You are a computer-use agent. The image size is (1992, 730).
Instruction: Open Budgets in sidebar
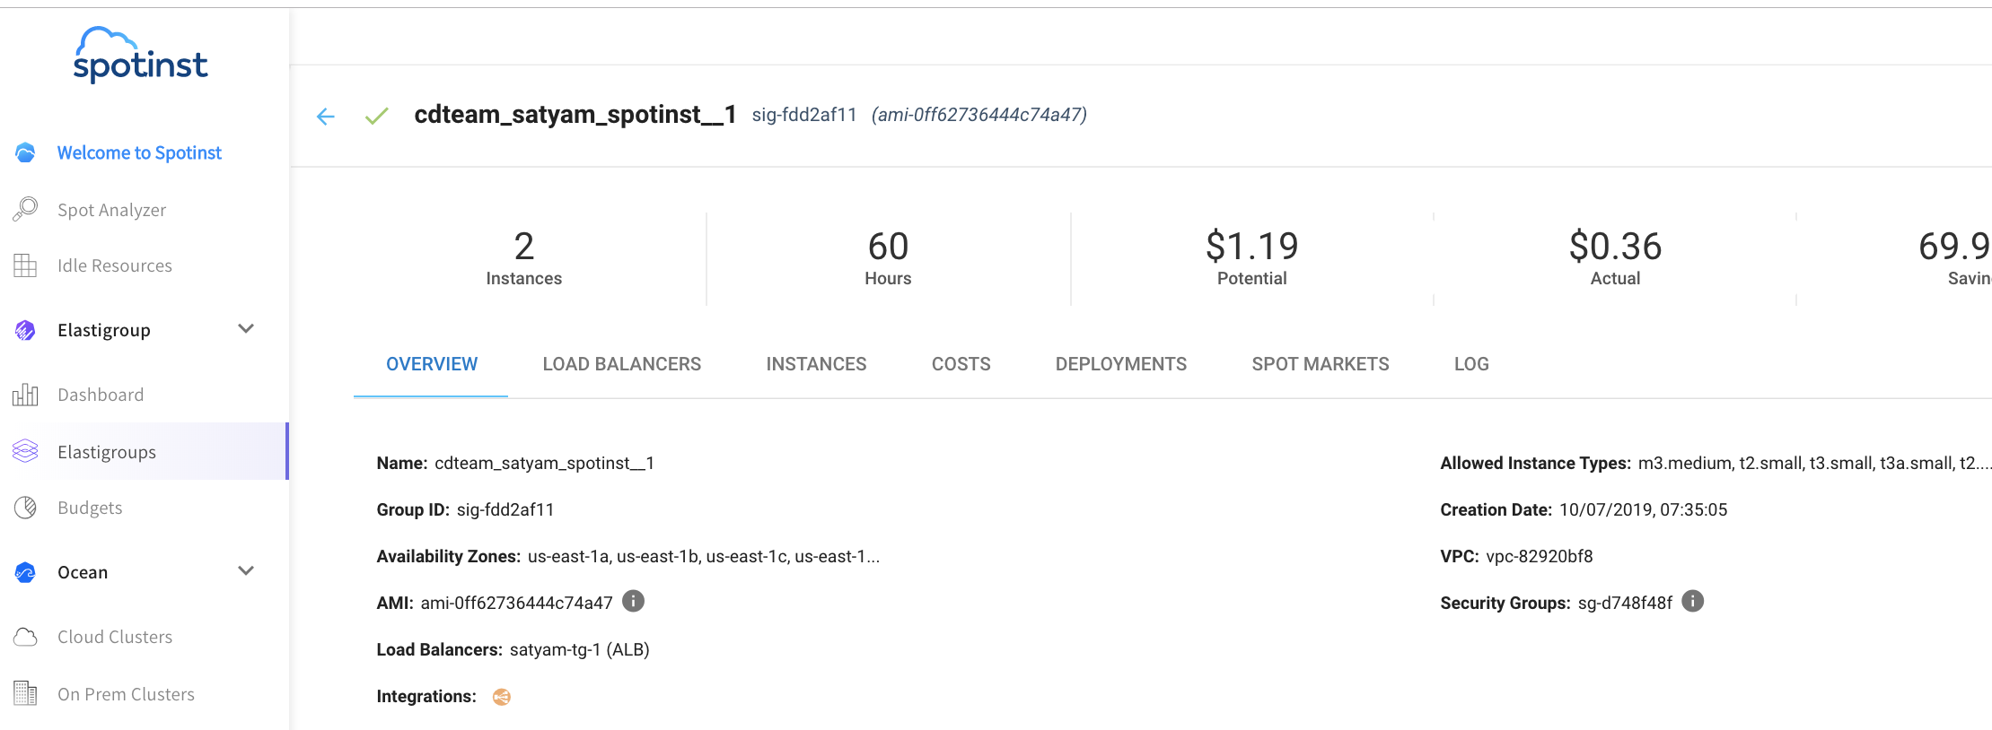pyautogui.click(x=90, y=508)
